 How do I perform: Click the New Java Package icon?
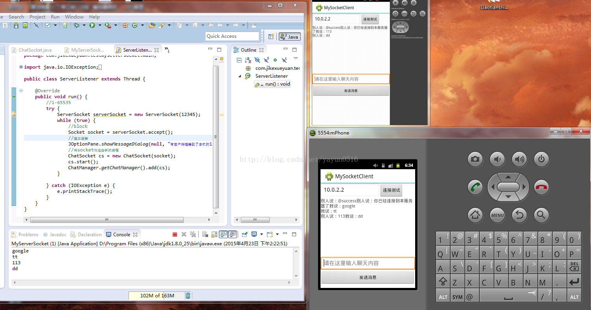[125, 25]
